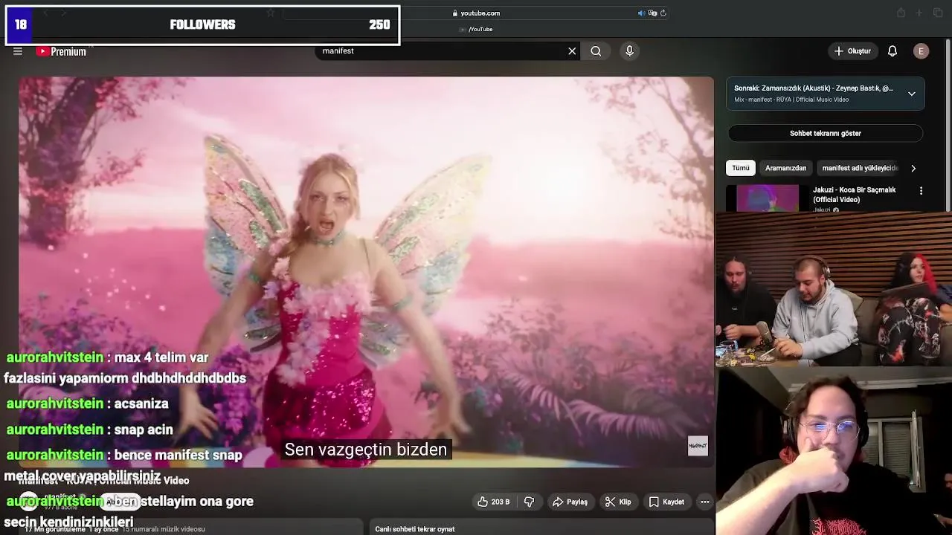The image size is (952, 535).
Task: Open more actions three-dot menu under video
Action: tap(705, 502)
